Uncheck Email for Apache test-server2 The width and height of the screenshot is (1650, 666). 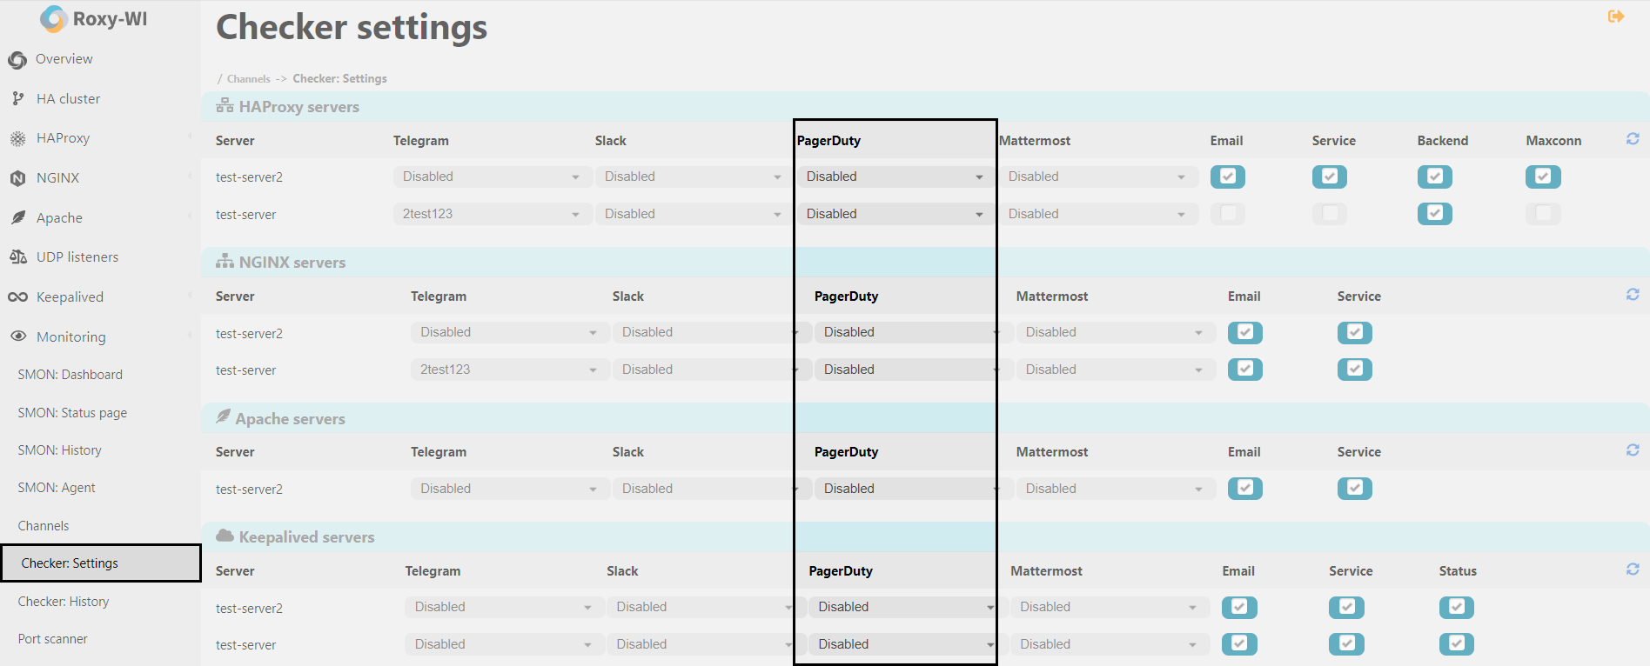coord(1245,488)
